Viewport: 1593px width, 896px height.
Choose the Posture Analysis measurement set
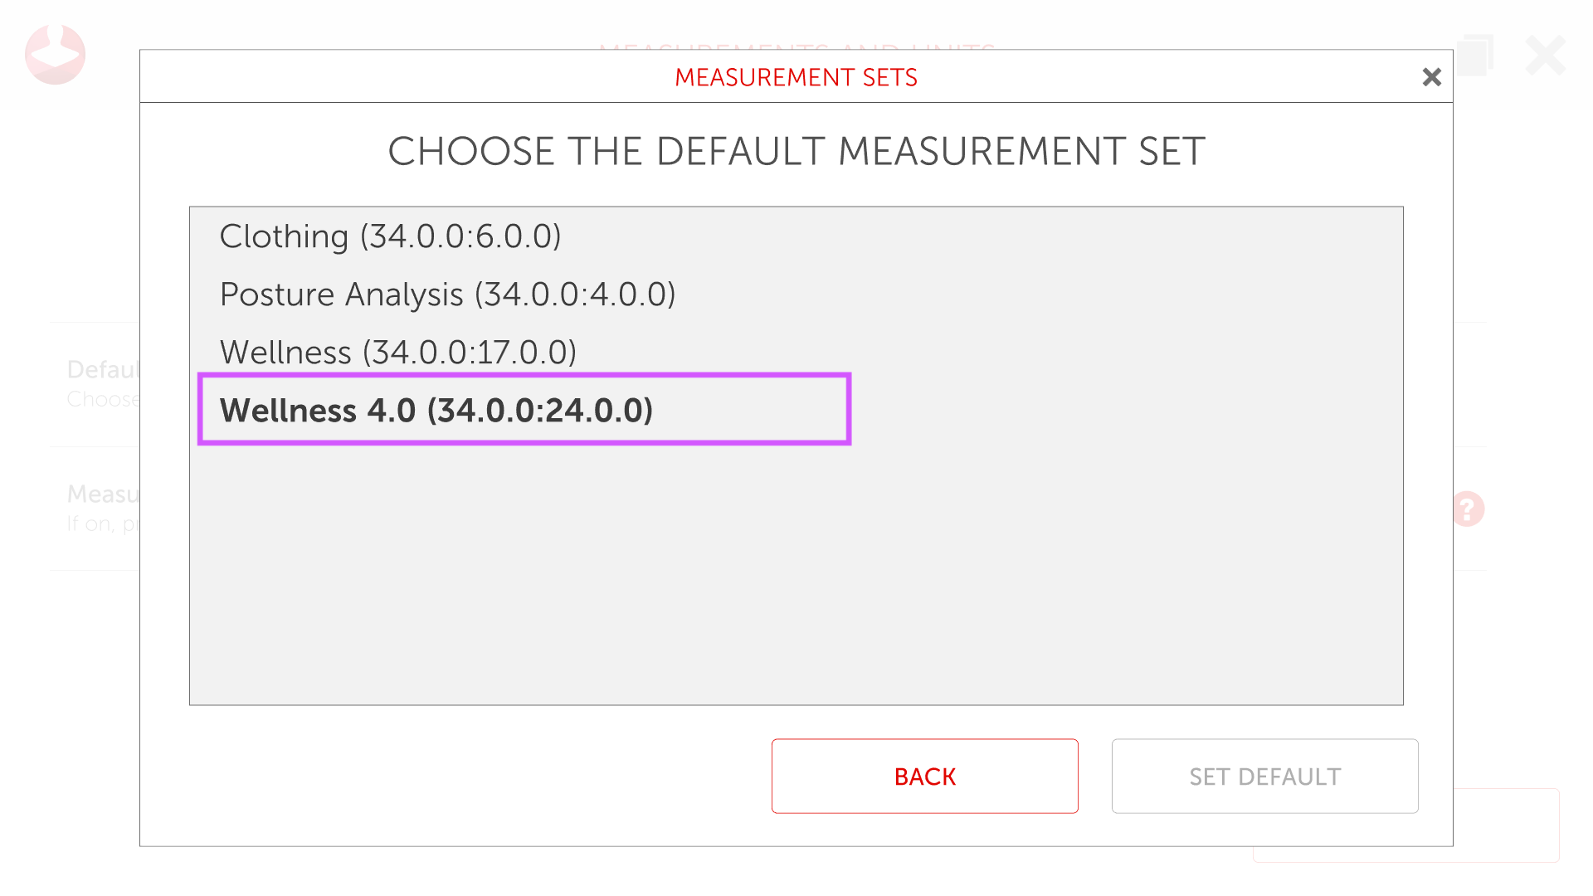coord(447,295)
